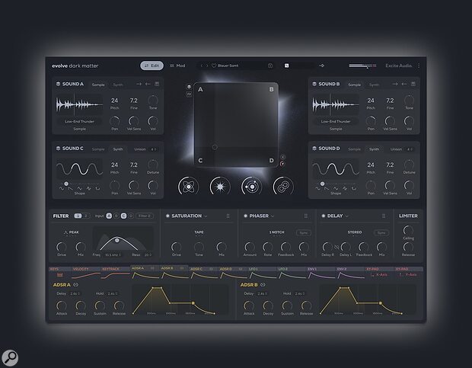Viewport: 472px width, 368px height.
Task: Click the drag handle dots on Delay module
Action: tap(384, 216)
